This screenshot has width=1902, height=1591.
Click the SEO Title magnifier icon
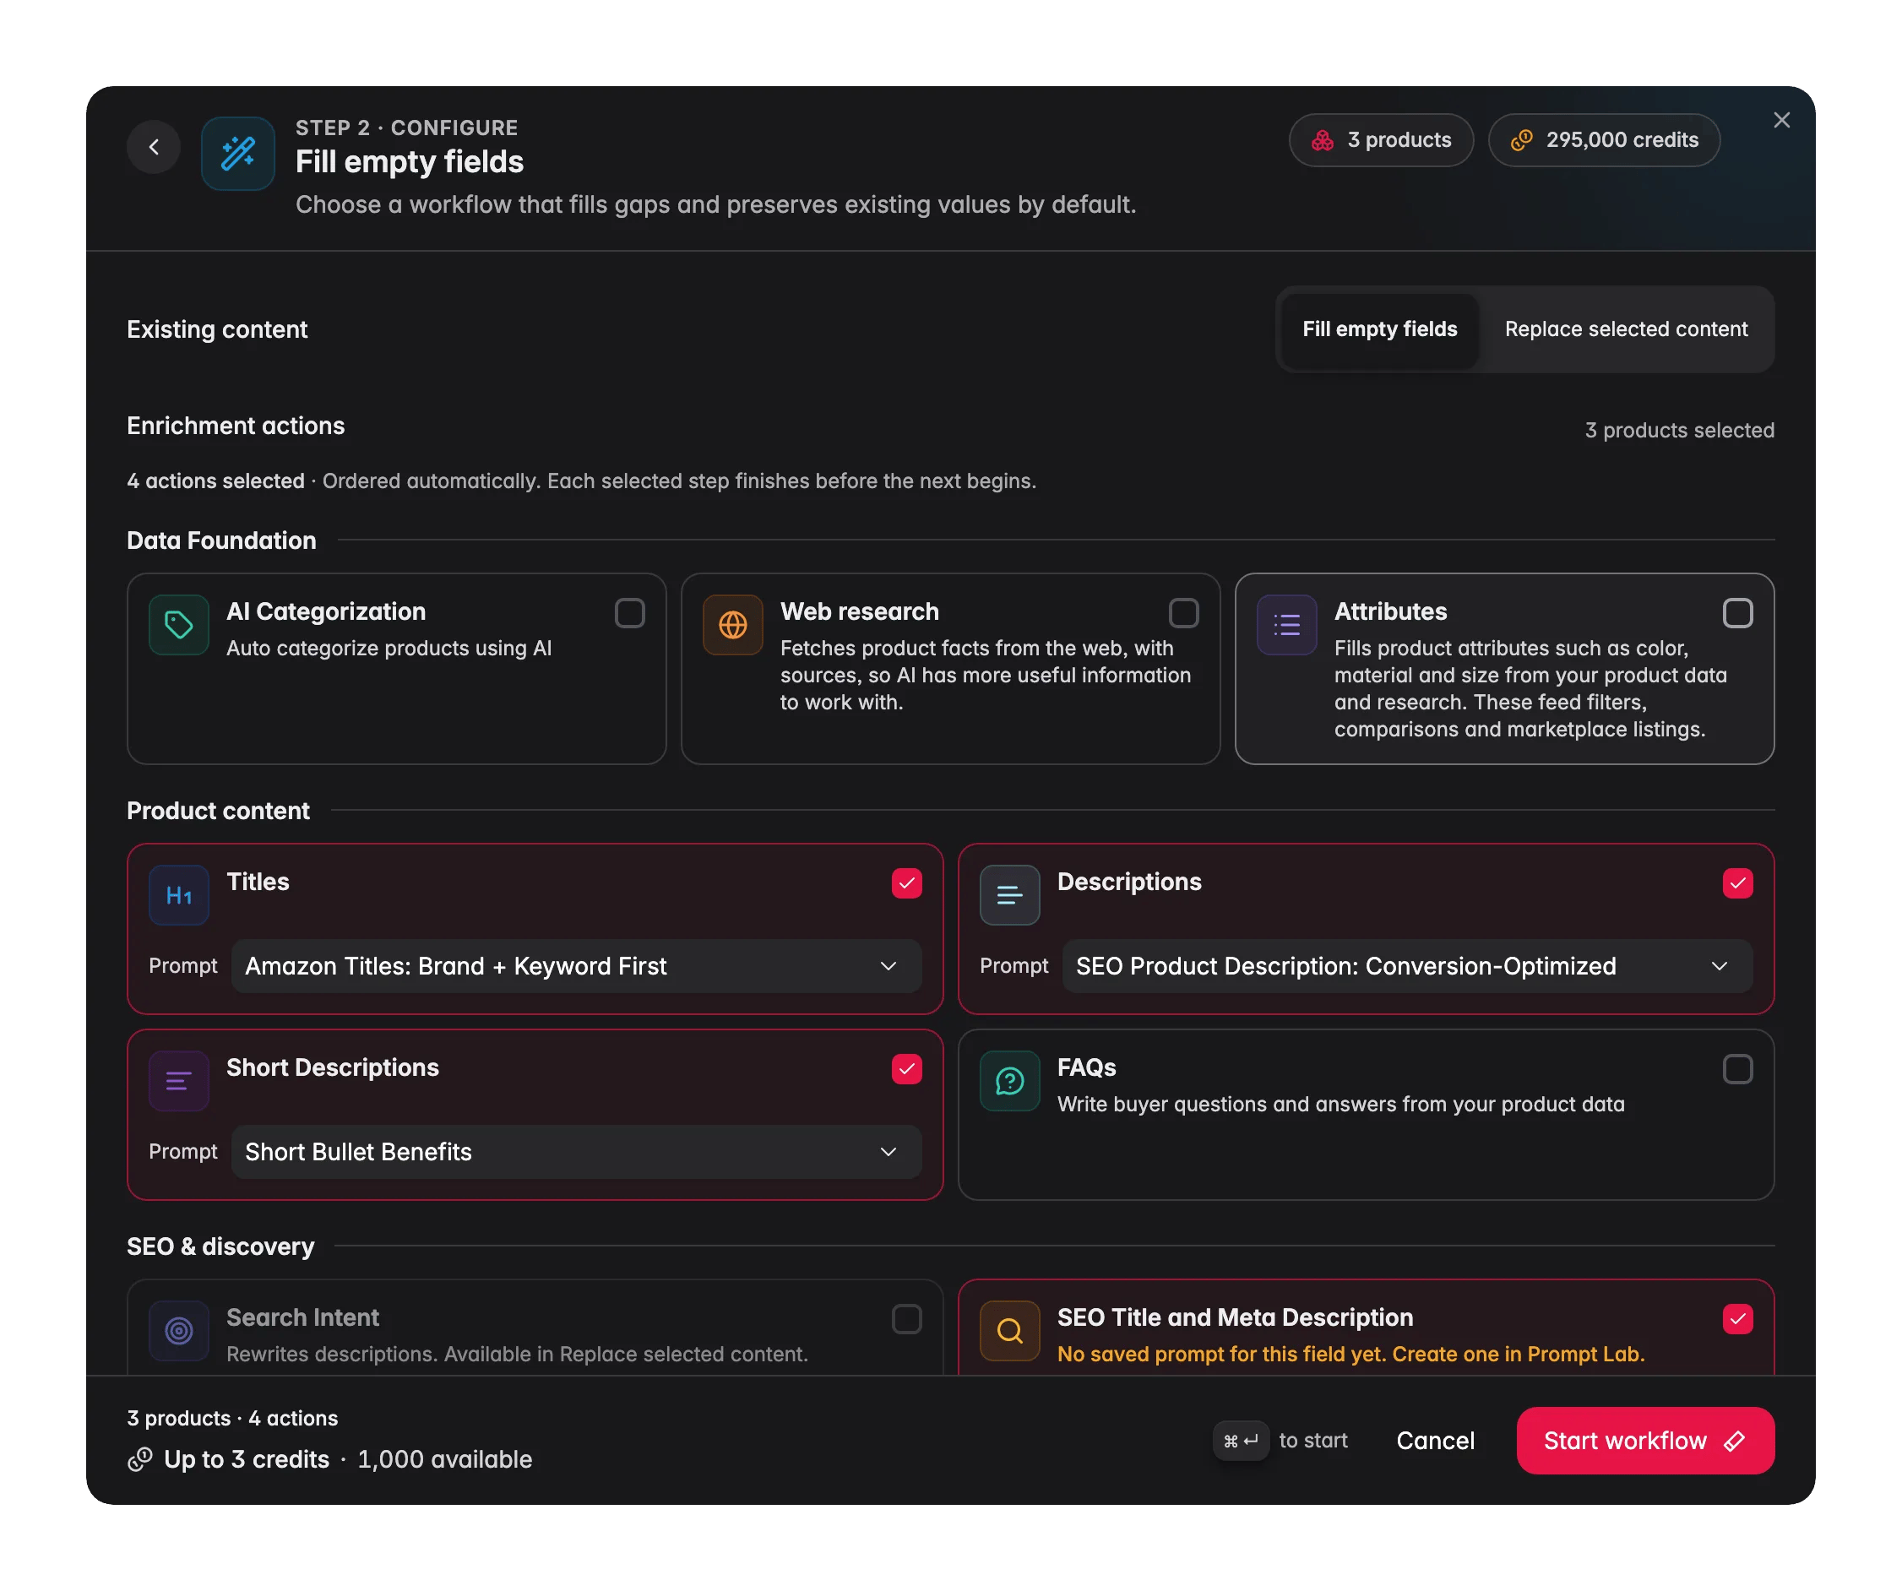tap(1010, 1331)
